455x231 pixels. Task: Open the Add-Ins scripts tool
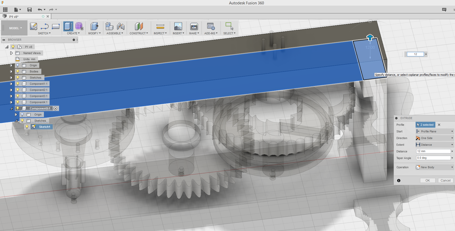(211, 26)
